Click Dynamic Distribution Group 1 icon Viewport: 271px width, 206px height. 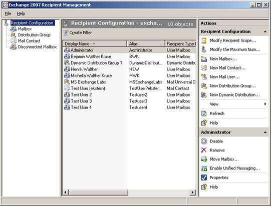tap(67, 63)
